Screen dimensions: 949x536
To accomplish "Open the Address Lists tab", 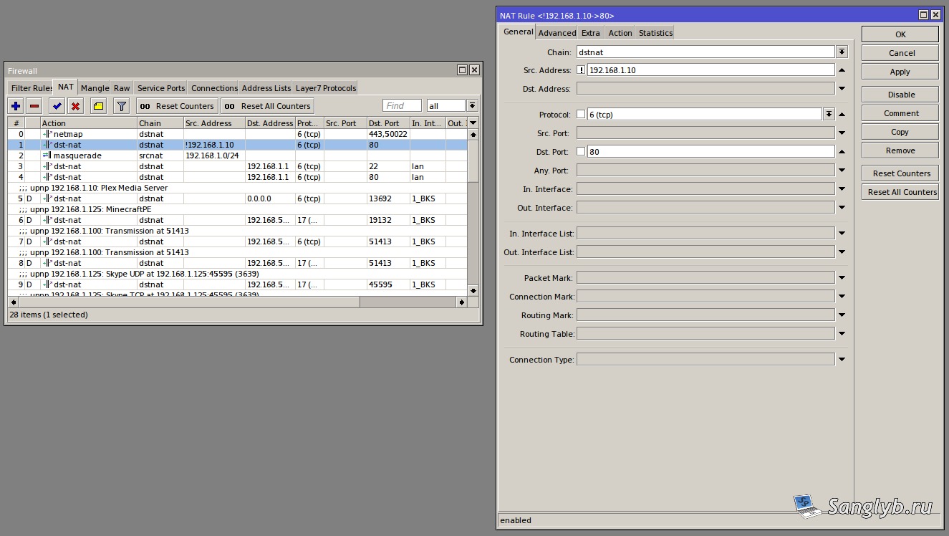I will point(266,88).
